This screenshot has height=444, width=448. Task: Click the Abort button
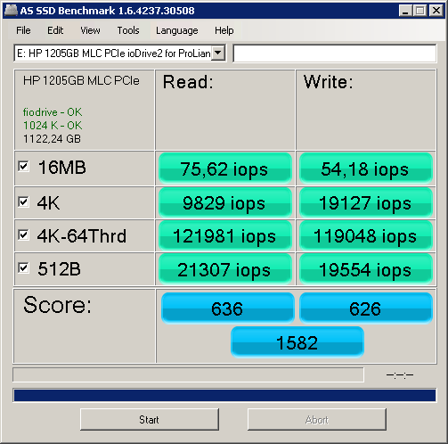point(317,419)
